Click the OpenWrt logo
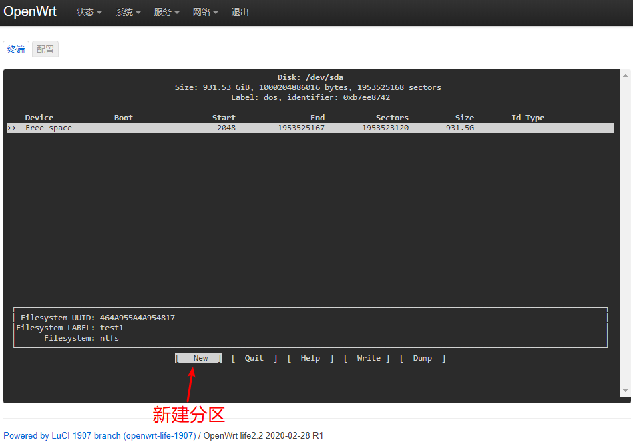The width and height of the screenshot is (633, 442). click(29, 11)
